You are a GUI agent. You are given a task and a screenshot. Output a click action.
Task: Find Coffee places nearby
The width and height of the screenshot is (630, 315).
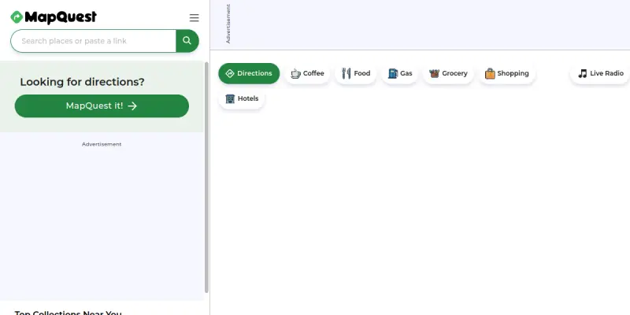(x=307, y=73)
